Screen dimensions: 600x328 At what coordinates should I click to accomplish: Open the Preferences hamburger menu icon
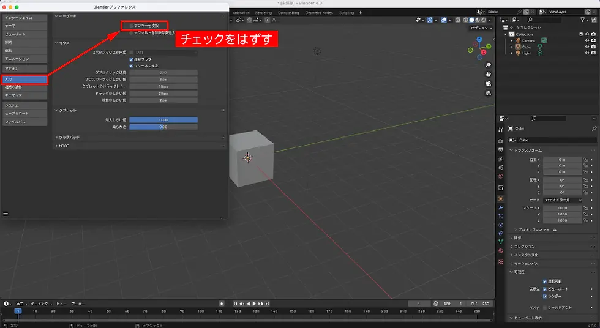6,214
